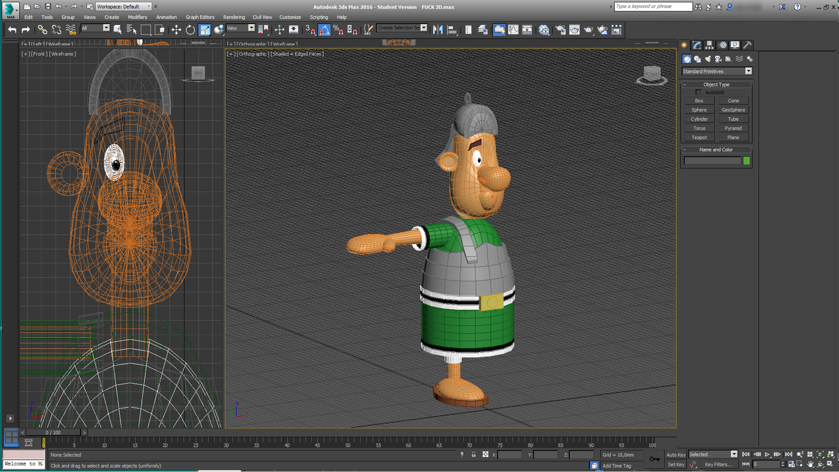Toggle the Selection Lock icon
This screenshot has height=472, width=839.
(474, 454)
